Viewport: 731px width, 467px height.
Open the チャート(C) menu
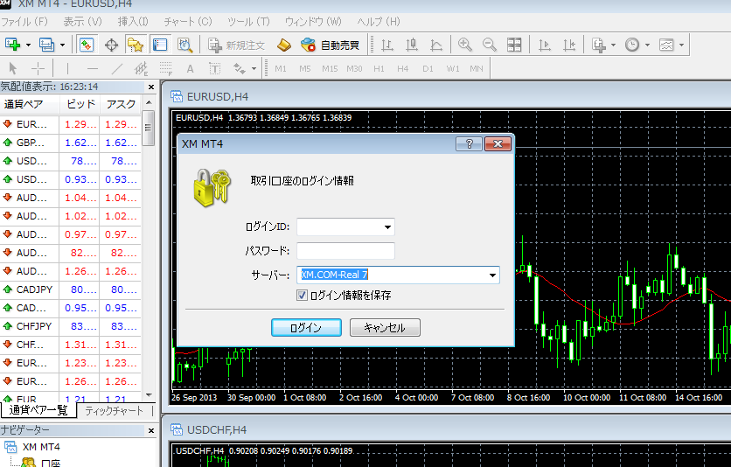coord(188,22)
